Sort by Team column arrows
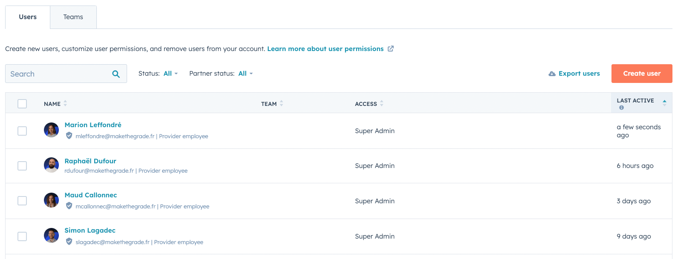Image resolution: width=678 pixels, height=259 pixels. [281, 103]
